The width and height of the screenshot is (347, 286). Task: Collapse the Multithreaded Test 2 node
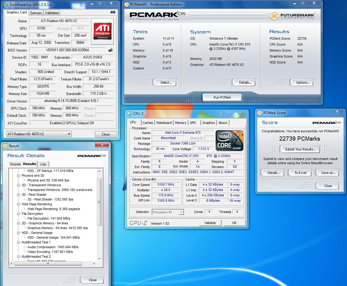pos(19,257)
